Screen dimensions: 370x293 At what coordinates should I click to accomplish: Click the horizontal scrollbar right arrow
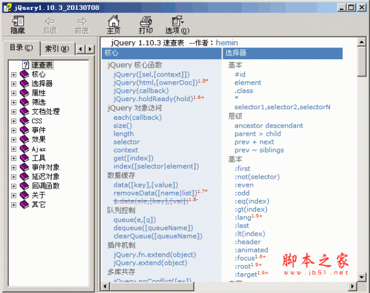tap(352, 286)
